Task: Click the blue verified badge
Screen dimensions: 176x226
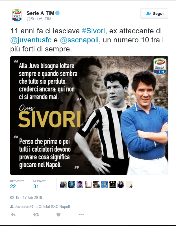Action: (x=58, y=13)
